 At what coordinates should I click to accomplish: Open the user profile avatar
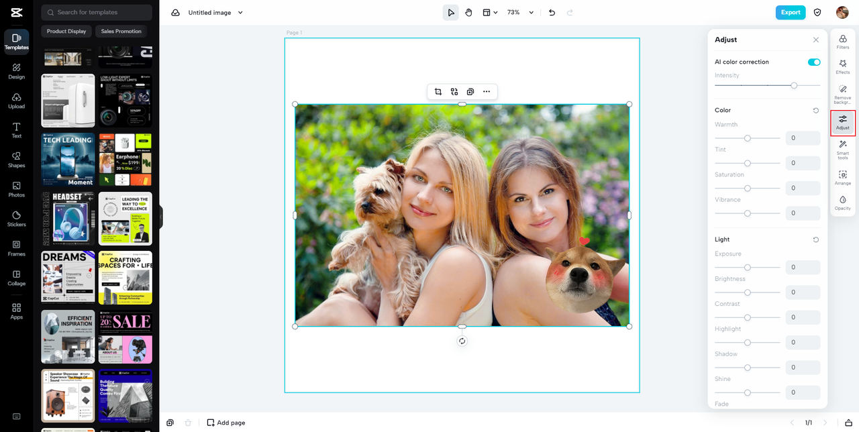tap(842, 12)
